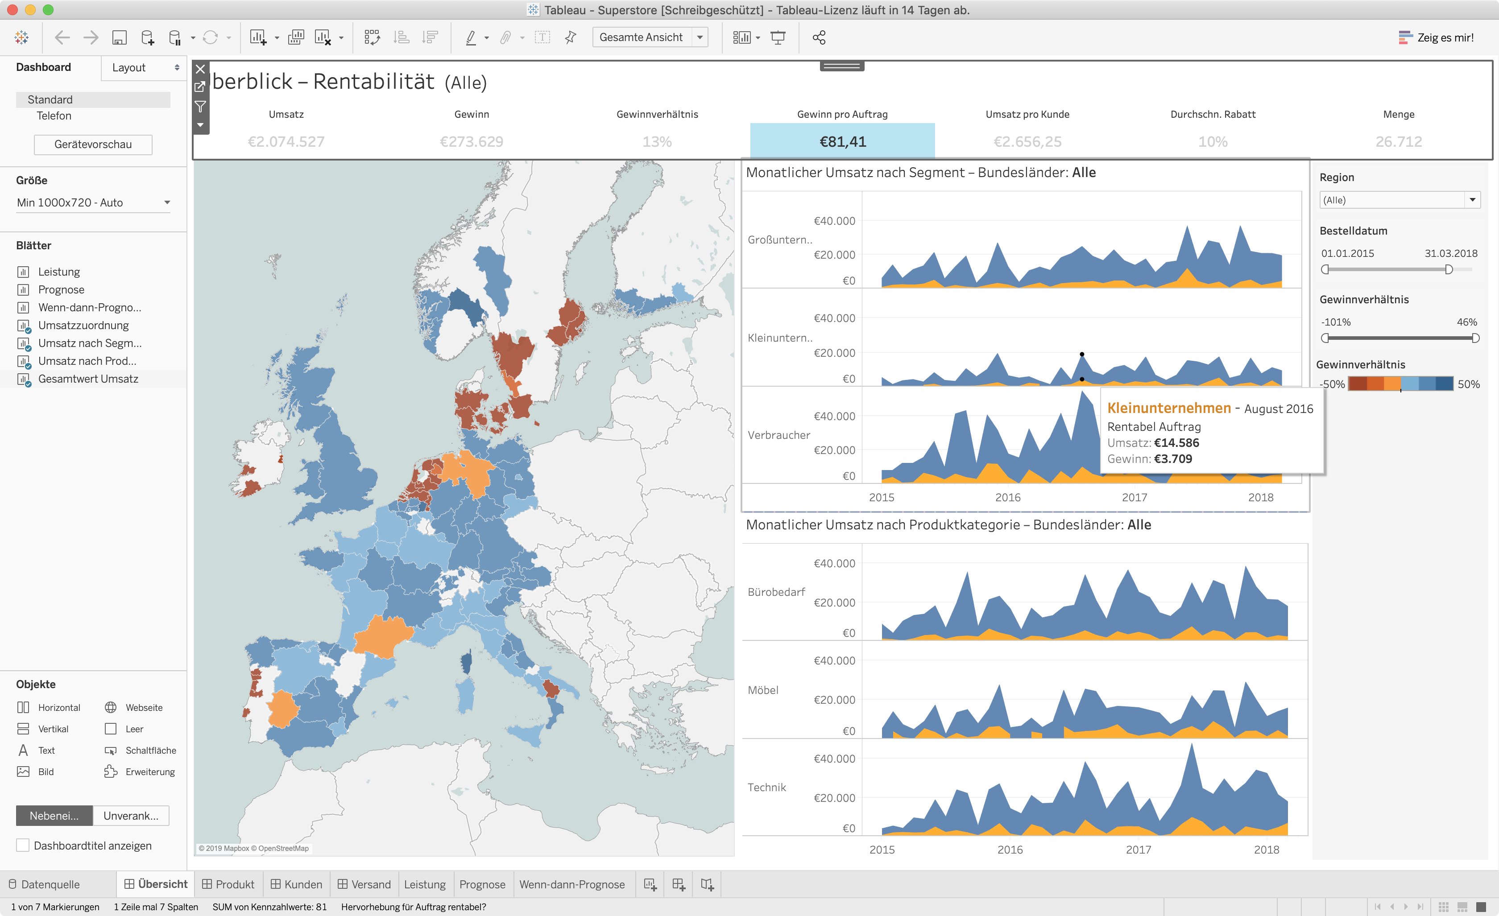Switch to the Unverankert toggle option
Image resolution: width=1499 pixels, height=916 pixels.
[x=131, y=816]
